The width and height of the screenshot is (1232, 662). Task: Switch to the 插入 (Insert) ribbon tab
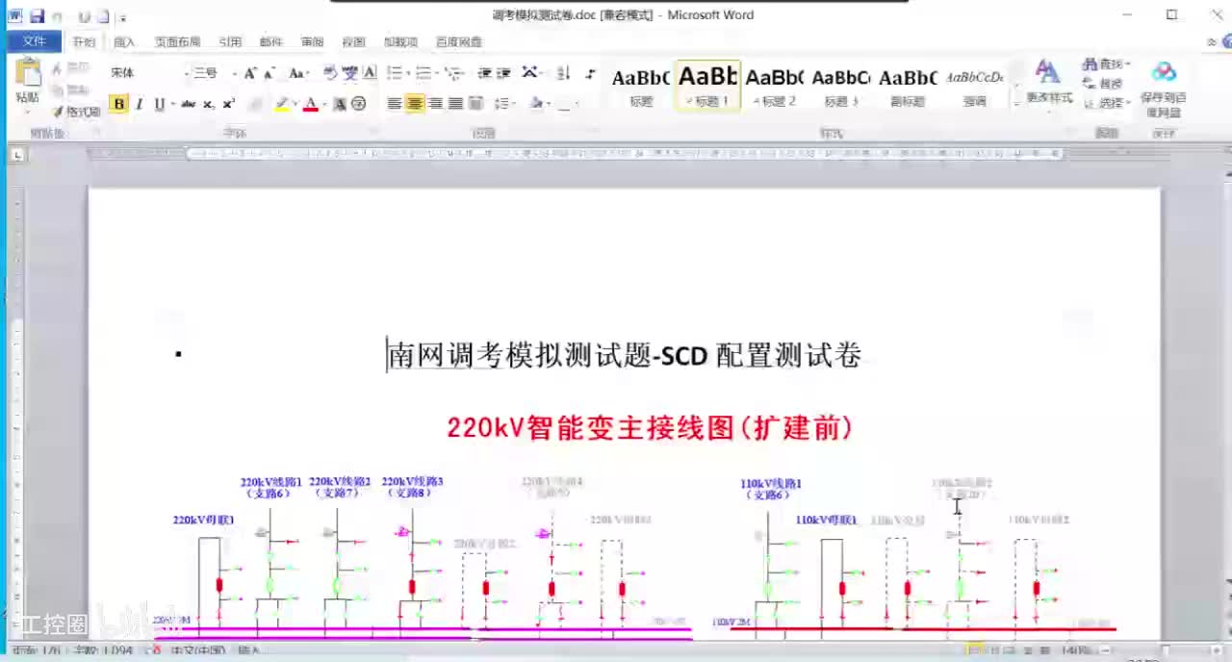[124, 42]
